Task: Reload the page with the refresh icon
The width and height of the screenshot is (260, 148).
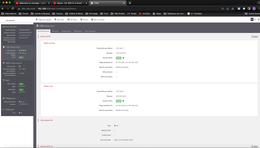Action: pyautogui.click(x=13, y=9)
